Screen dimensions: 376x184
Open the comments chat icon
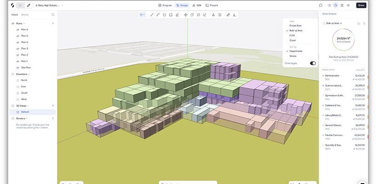tap(320, 5)
